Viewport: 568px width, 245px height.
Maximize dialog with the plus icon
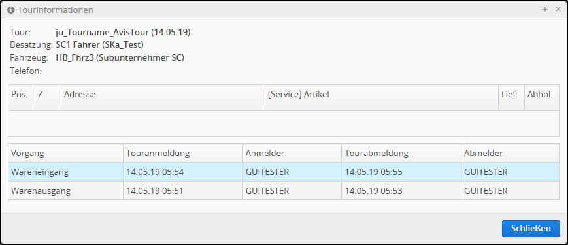pyautogui.click(x=545, y=10)
